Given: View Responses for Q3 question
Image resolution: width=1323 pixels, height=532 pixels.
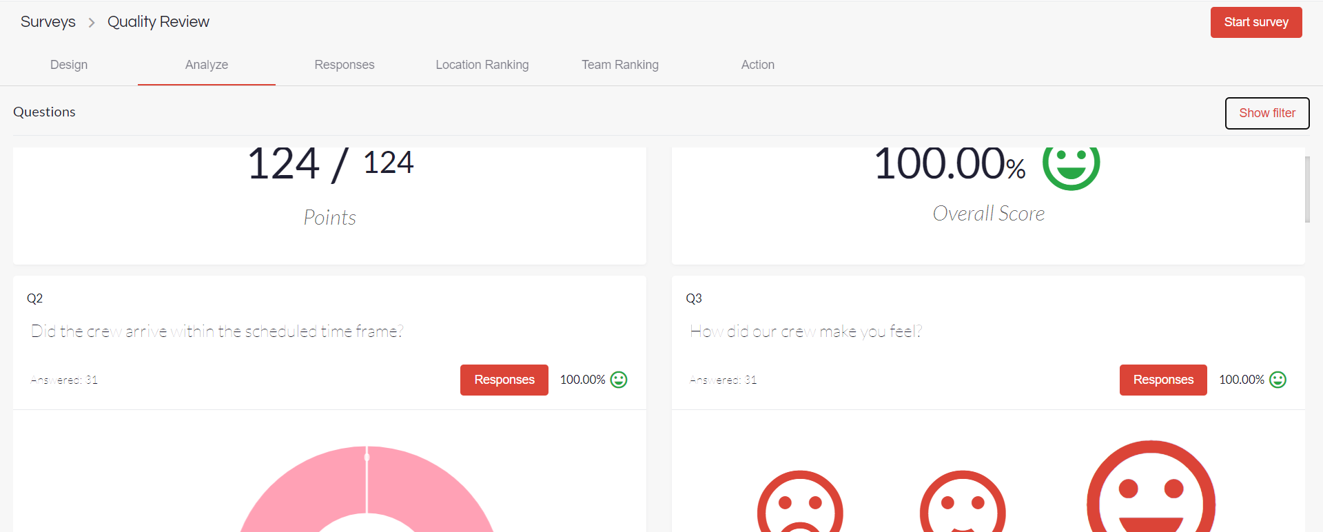Looking at the screenshot, I should pos(1163,380).
